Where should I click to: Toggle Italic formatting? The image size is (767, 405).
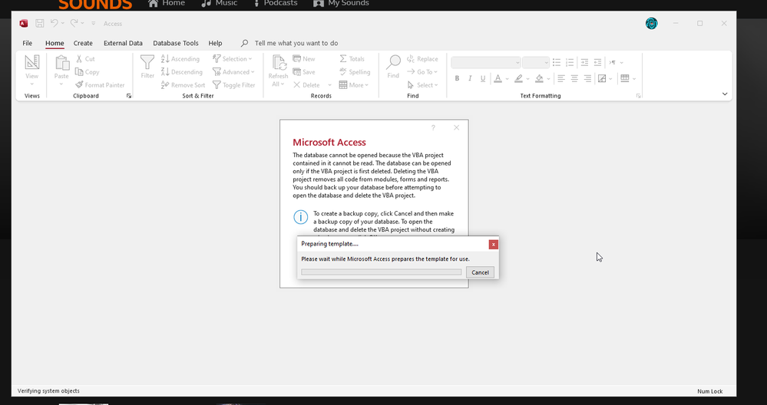click(470, 78)
